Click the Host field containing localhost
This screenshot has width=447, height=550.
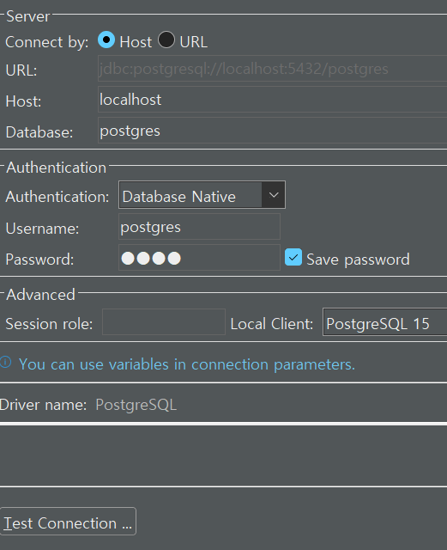pyautogui.click(x=272, y=100)
